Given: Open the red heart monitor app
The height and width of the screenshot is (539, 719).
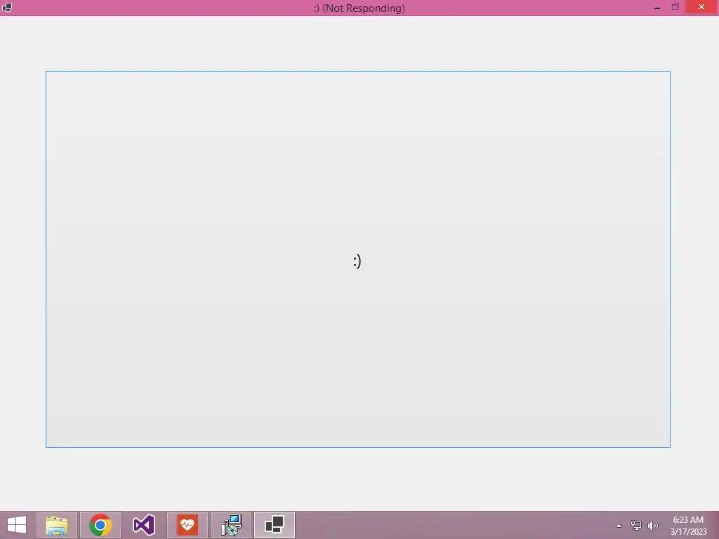Looking at the screenshot, I should [x=187, y=525].
